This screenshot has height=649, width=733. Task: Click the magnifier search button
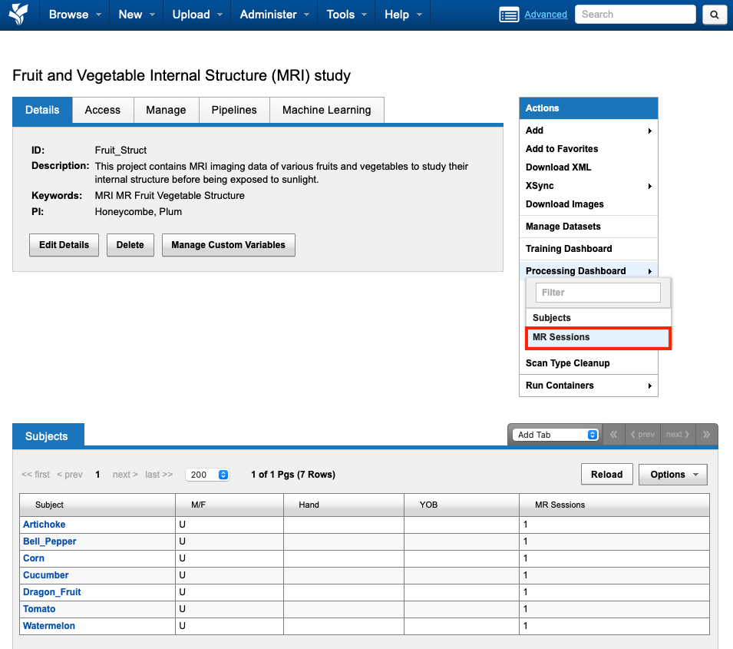tap(714, 15)
